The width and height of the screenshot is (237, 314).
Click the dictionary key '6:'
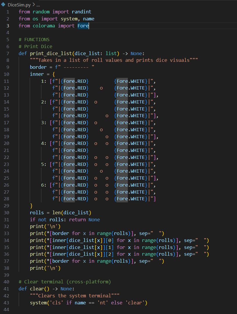[44, 185]
